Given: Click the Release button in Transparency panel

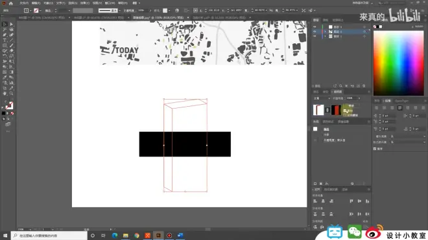Looking at the screenshot, I should (351, 105).
